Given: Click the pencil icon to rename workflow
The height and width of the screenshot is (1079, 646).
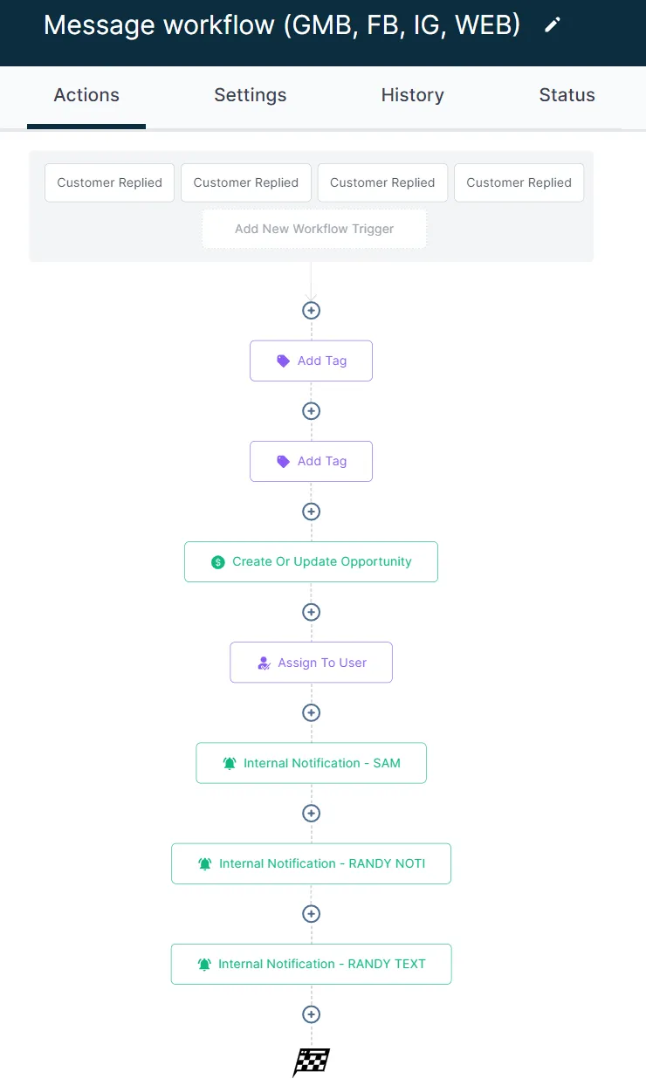Looking at the screenshot, I should coord(552,25).
